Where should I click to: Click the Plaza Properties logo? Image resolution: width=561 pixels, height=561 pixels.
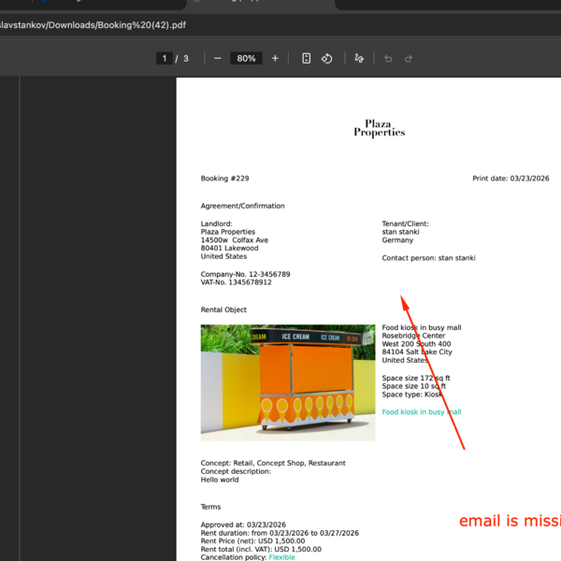point(379,128)
